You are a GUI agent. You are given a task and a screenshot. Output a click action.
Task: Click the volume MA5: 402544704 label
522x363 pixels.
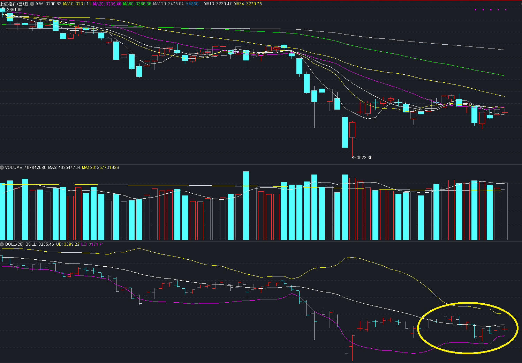[64, 168]
